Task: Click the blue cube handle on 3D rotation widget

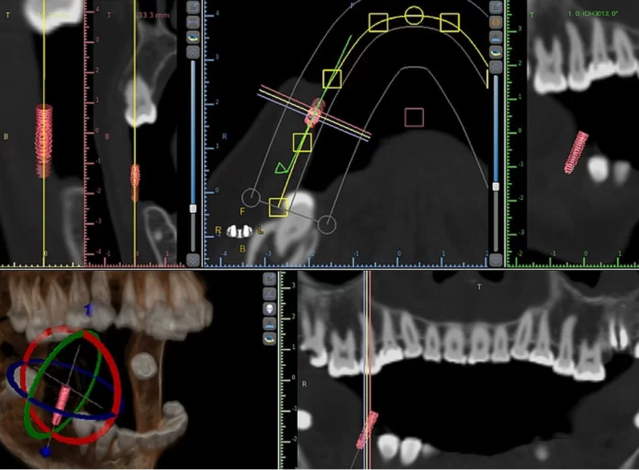Action: pyautogui.click(x=45, y=452)
